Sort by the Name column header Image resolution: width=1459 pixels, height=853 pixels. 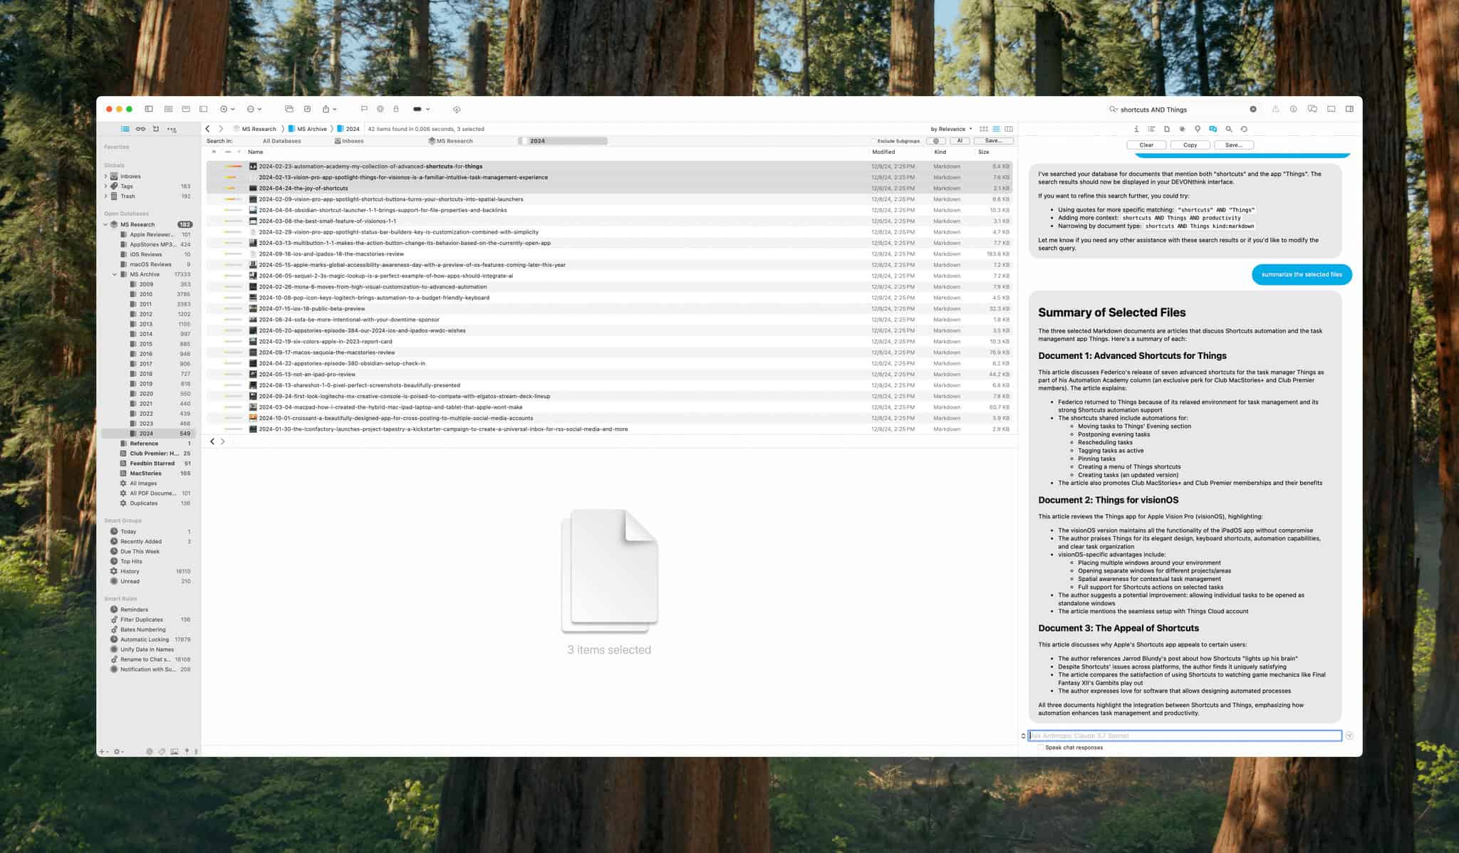255,152
